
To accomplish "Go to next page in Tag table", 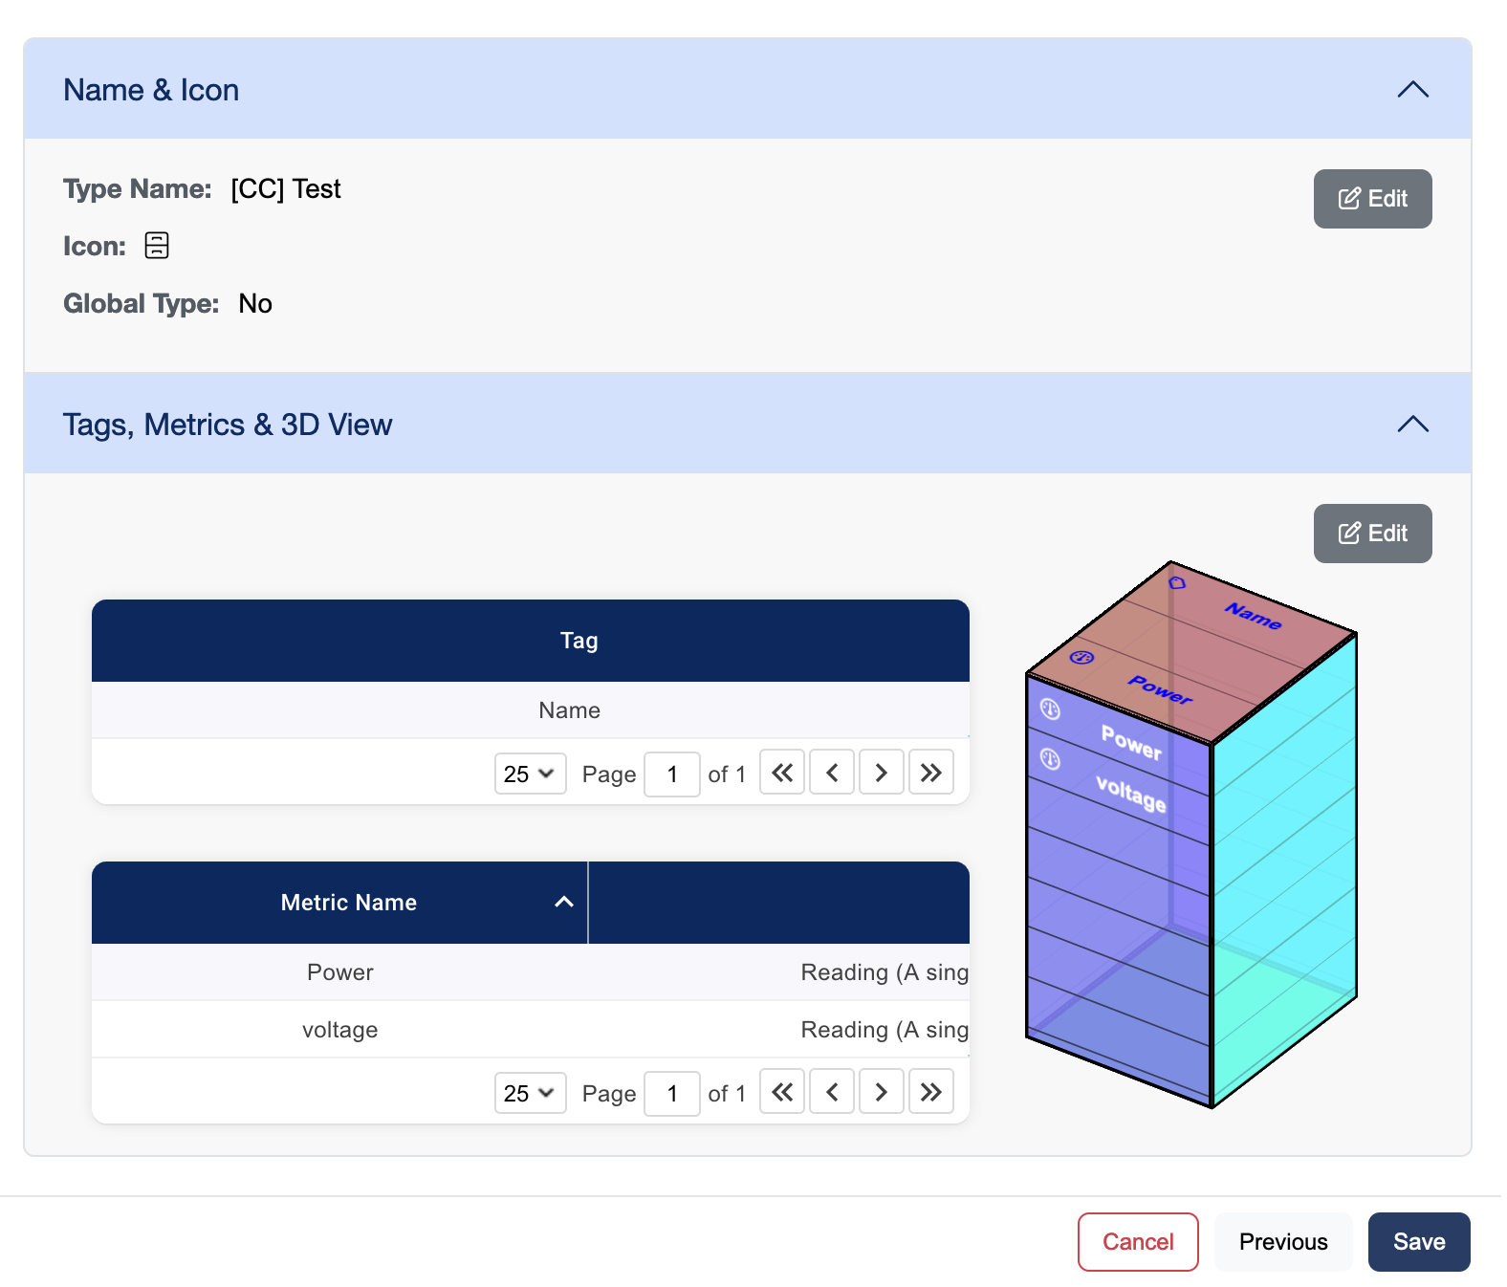I will (881, 773).
